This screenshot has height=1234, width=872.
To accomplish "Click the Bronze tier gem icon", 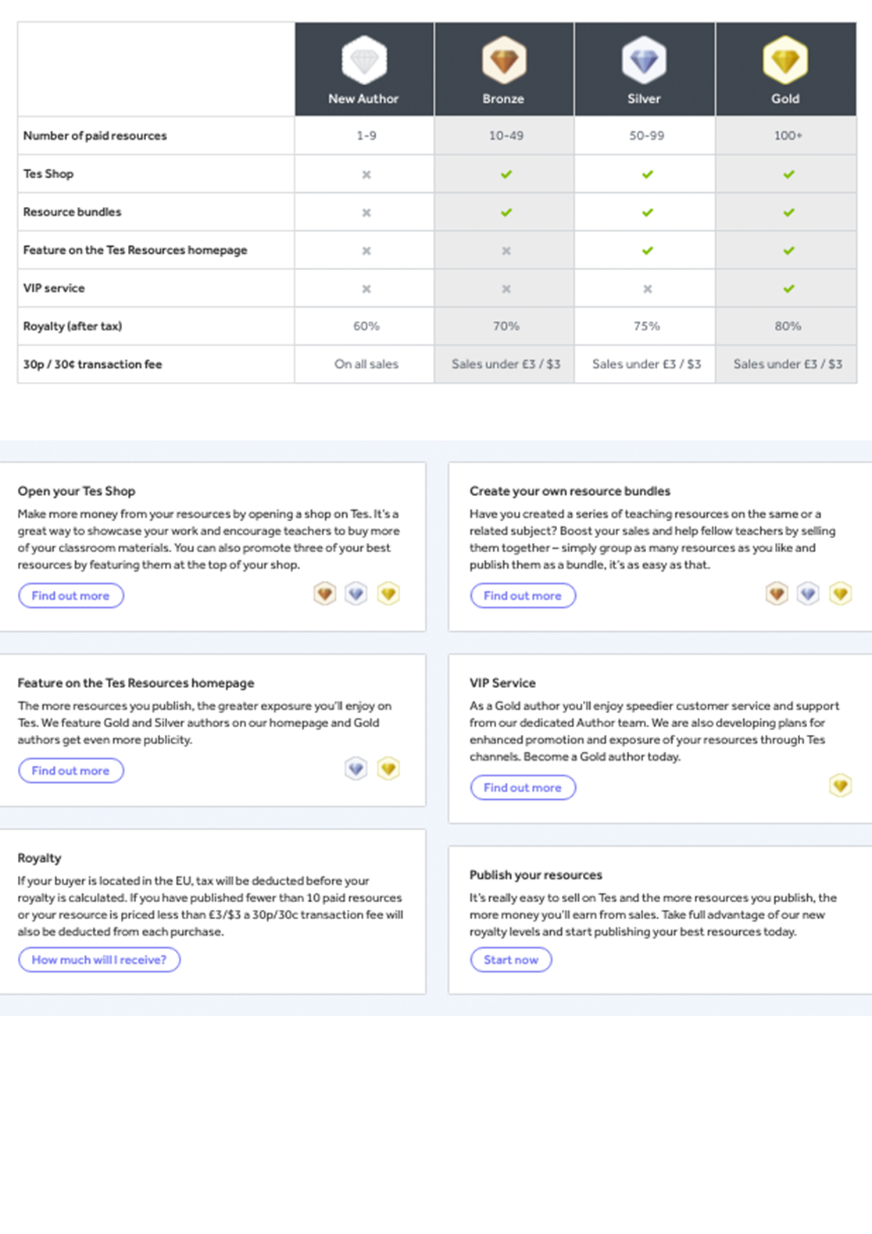I will click(x=504, y=60).
